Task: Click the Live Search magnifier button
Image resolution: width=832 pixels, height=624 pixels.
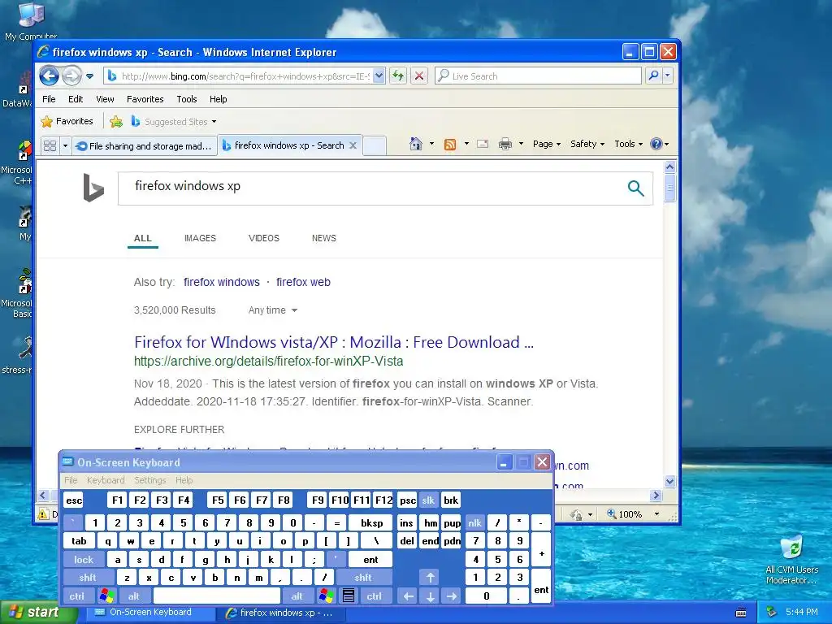Action: 654,76
